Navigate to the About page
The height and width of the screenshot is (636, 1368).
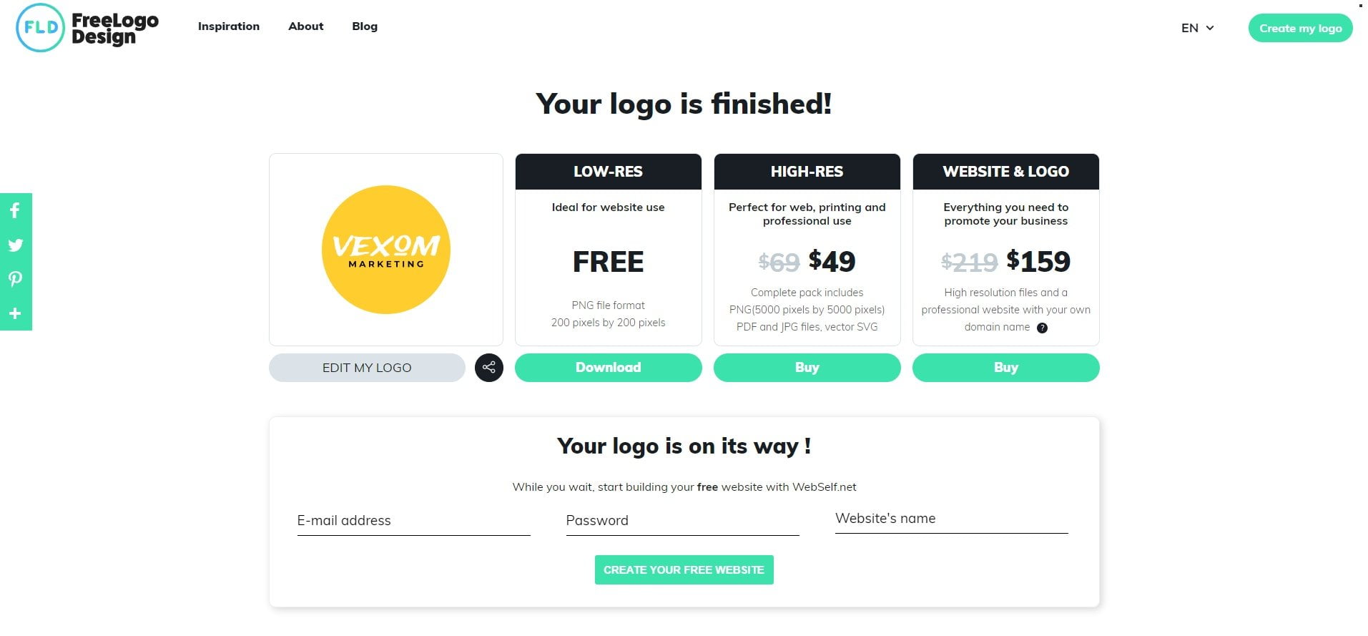(306, 26)
